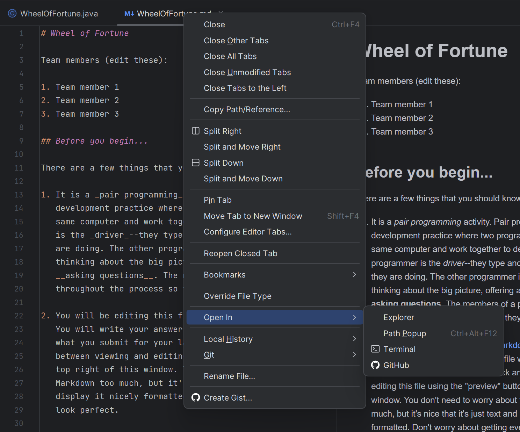Select Path Popup in the submenu
This screenshot has height=432, width=520.
click(x=404, y=333)
